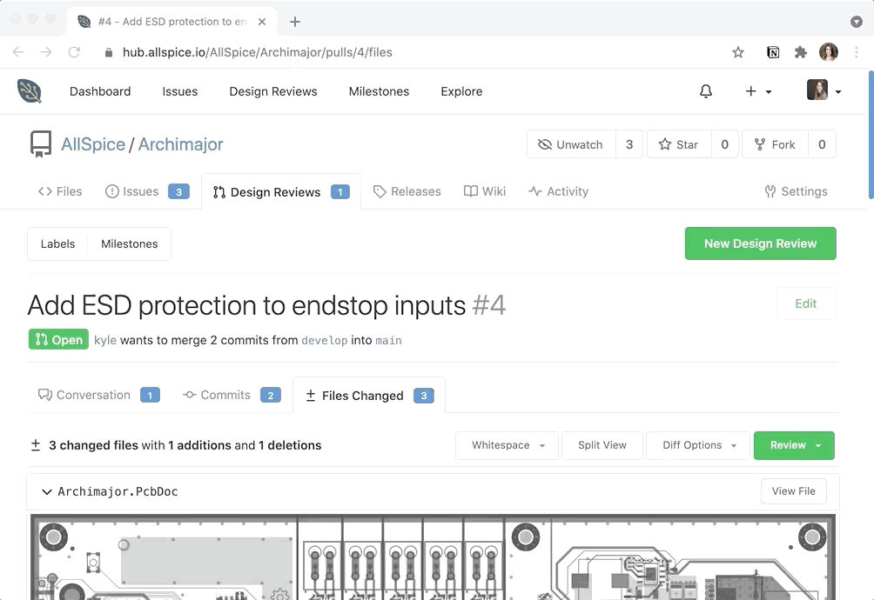Image resolution: width=874 pixels, height=600 pixels.
Task: Open Wiki tab
Action: click(x=485, y=191)
